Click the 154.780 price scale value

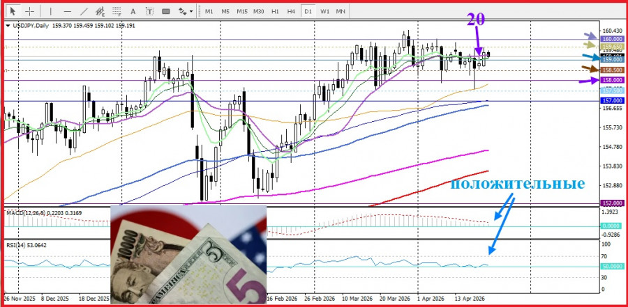pyautogui.click(x=613, y=147)
